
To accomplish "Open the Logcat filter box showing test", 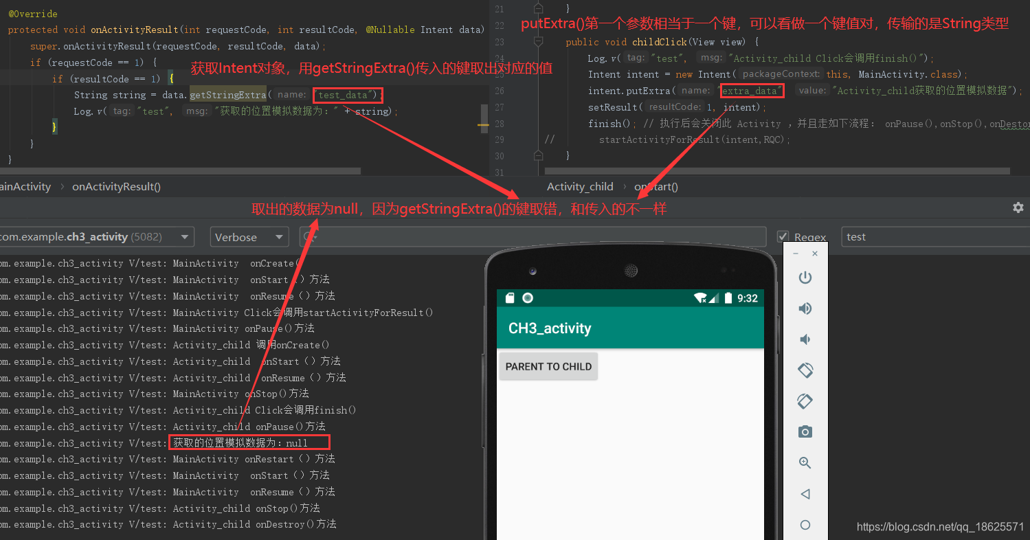I will pyautogui.click(x=936, y=237).
